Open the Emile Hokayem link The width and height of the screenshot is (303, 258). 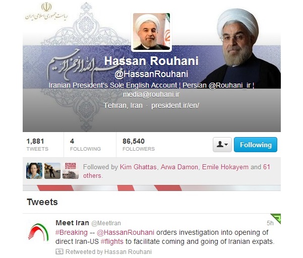[225, 167]
